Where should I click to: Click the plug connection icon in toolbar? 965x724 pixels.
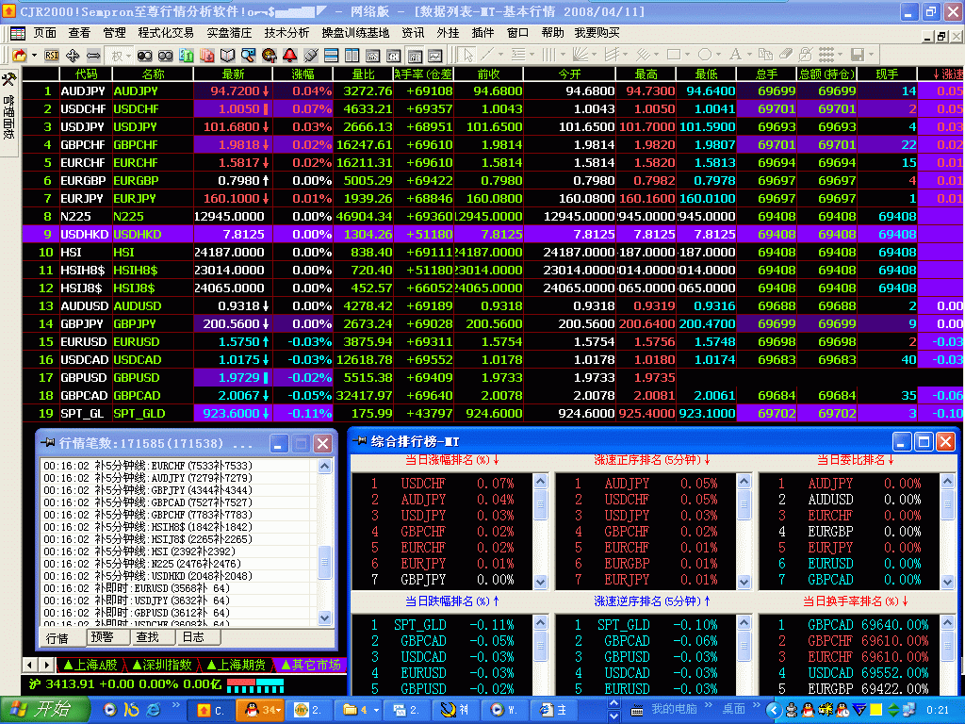[311, 56]
